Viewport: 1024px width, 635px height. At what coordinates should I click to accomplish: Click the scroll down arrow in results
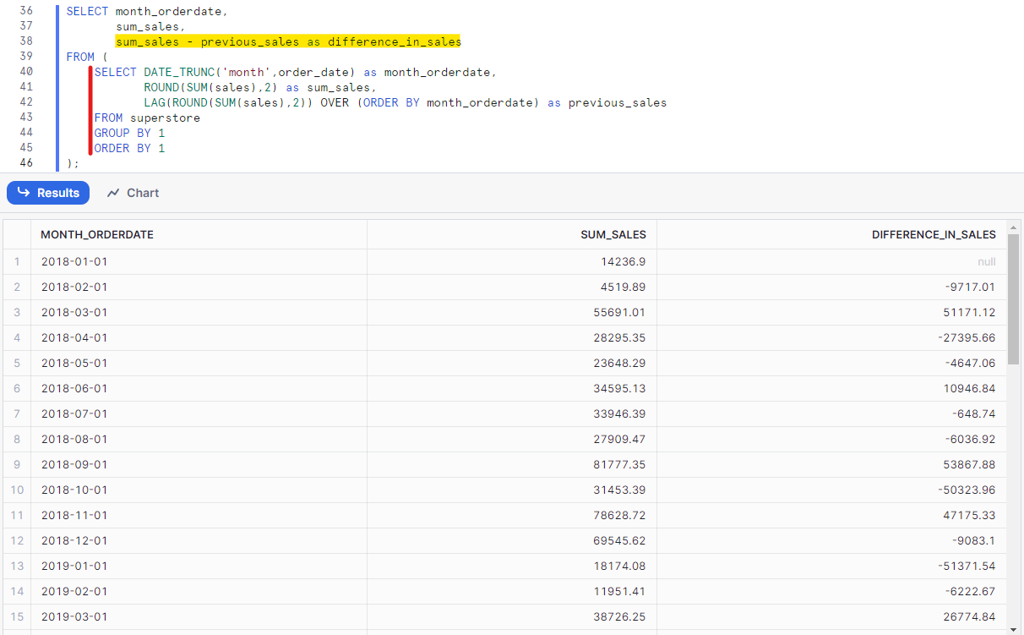(x=1013, y=628)
